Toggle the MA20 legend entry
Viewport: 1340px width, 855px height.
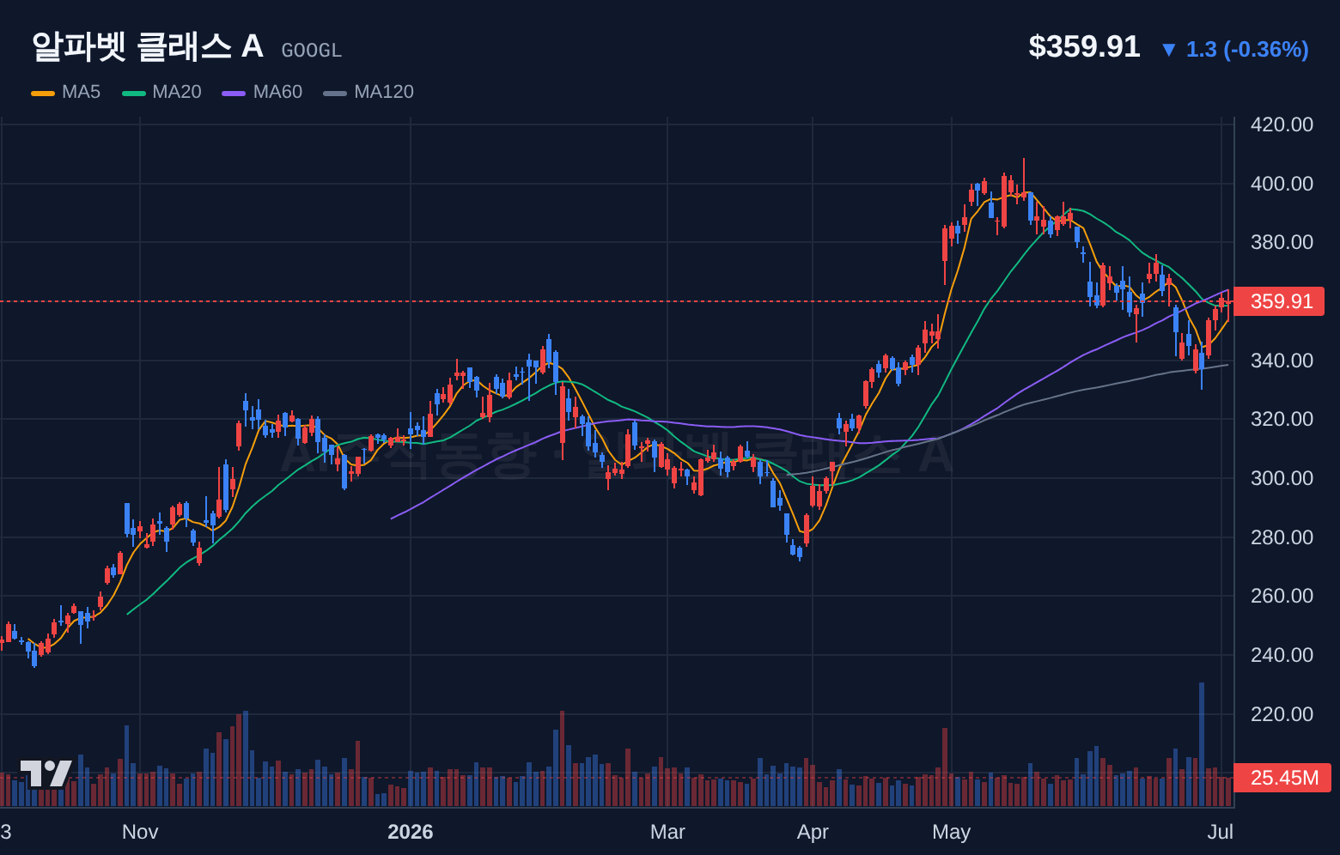pyautogui.click(x=161, y=92)
